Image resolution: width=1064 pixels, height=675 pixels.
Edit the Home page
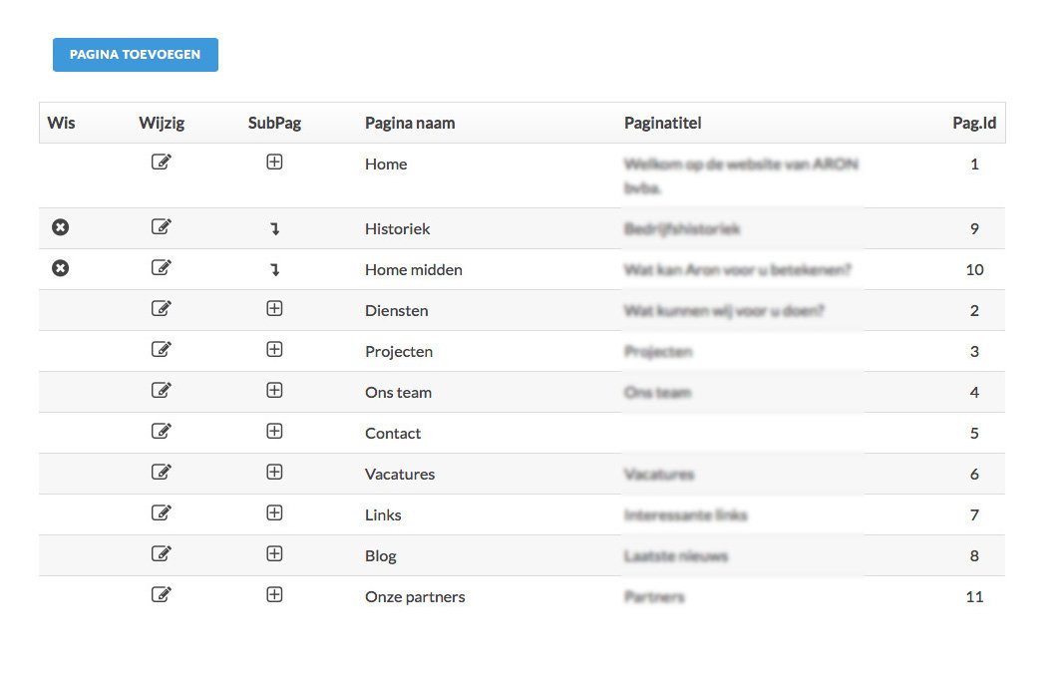pyautogui.click(x=161, y=162)
